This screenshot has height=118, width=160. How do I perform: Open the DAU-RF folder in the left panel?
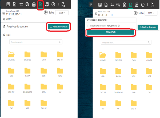pyautogui.click(x=44, y=104)
